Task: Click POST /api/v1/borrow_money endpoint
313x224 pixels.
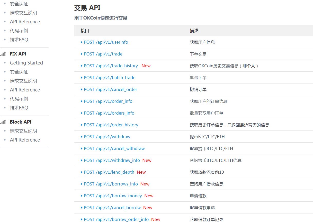Action: pyautogui.click(x=113, y=196)
